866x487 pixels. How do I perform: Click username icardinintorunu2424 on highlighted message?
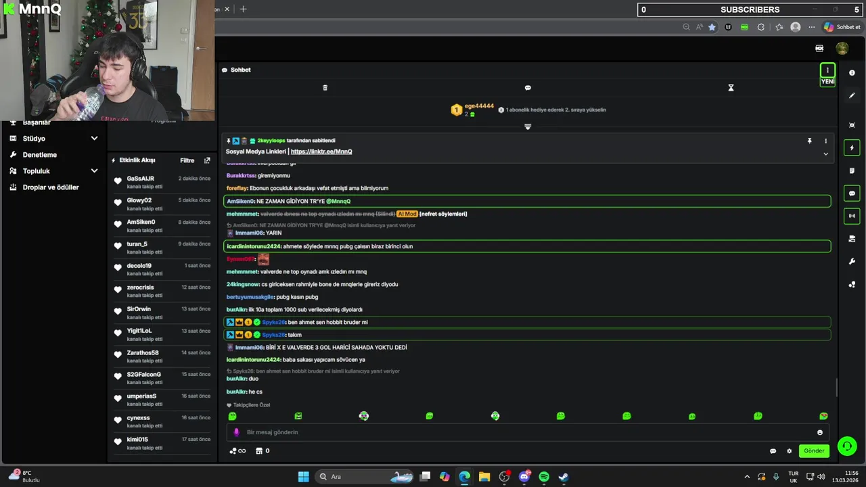point(253,246)
